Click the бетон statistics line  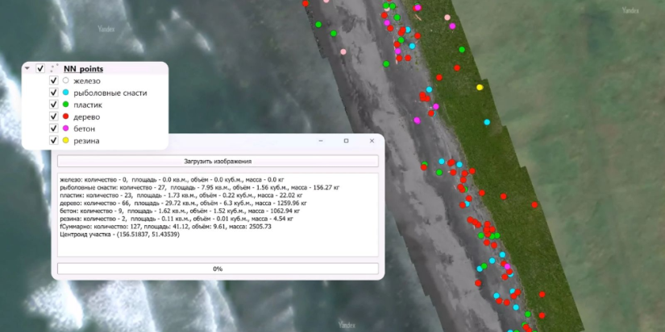point(180,211)
